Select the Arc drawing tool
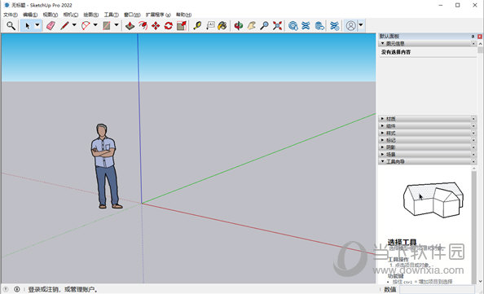 pos(86,25)
